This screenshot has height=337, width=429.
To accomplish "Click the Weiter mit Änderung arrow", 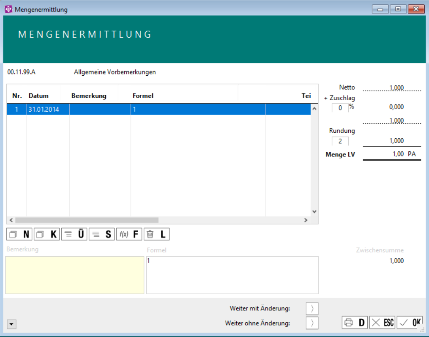I will pyautogui.click(x=312, y=309).
